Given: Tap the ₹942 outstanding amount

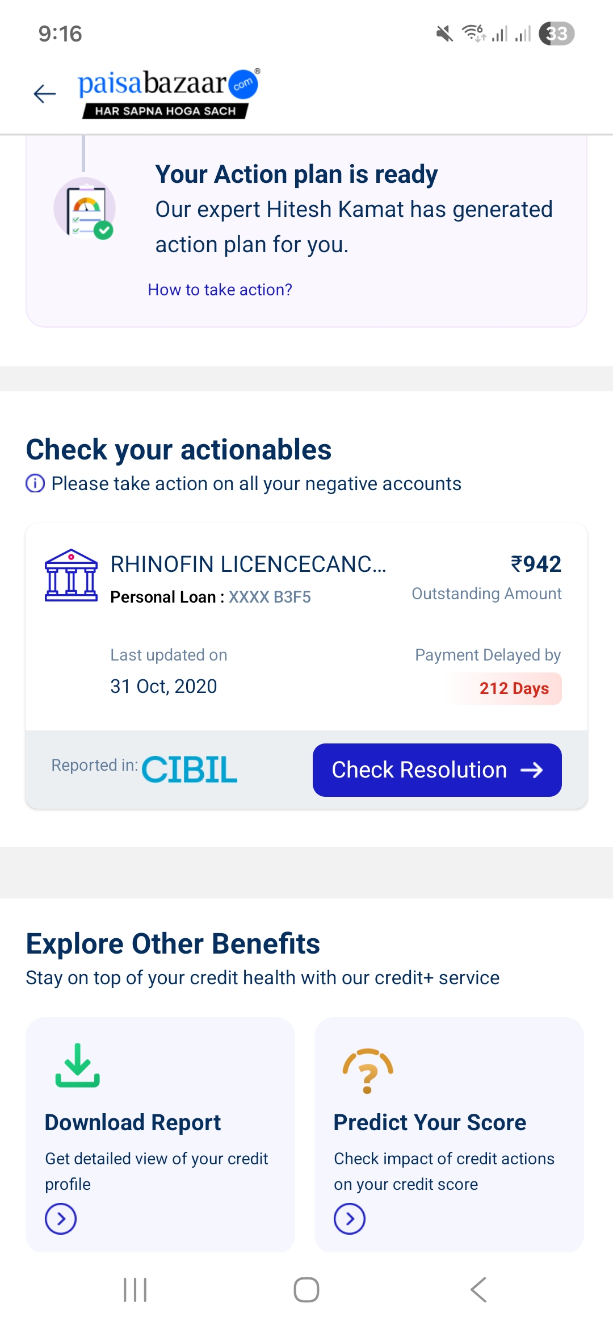Looking at the screenshot, I should (x=536, y=565).
